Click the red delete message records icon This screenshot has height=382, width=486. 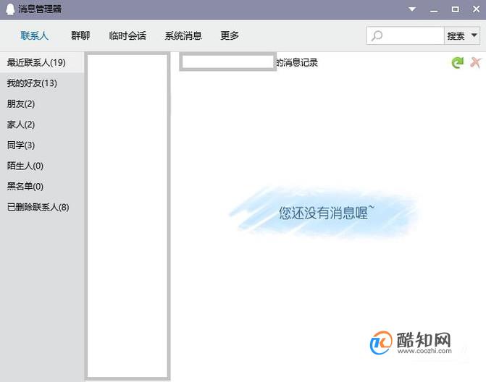tap(475, 62)
